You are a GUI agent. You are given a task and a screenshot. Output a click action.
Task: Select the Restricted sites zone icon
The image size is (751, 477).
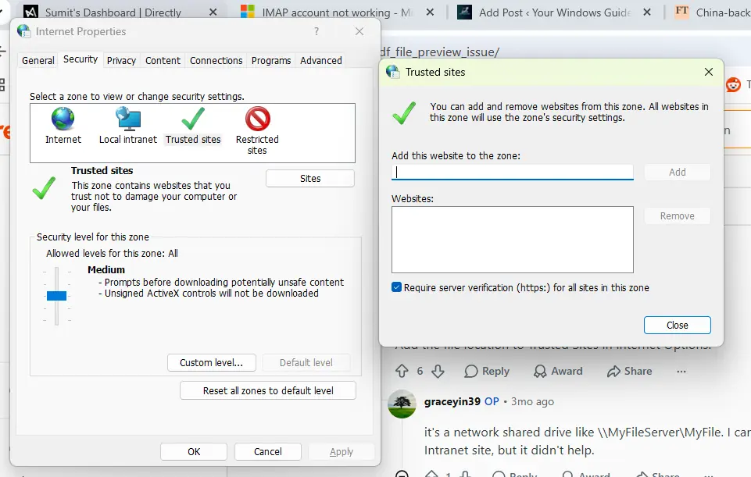pos(258,119)
